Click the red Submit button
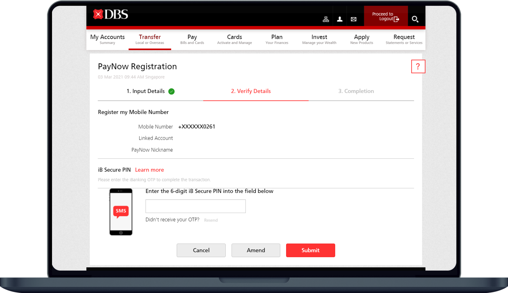The height and width of the screenshot is (293, 508). click(311, 250)
